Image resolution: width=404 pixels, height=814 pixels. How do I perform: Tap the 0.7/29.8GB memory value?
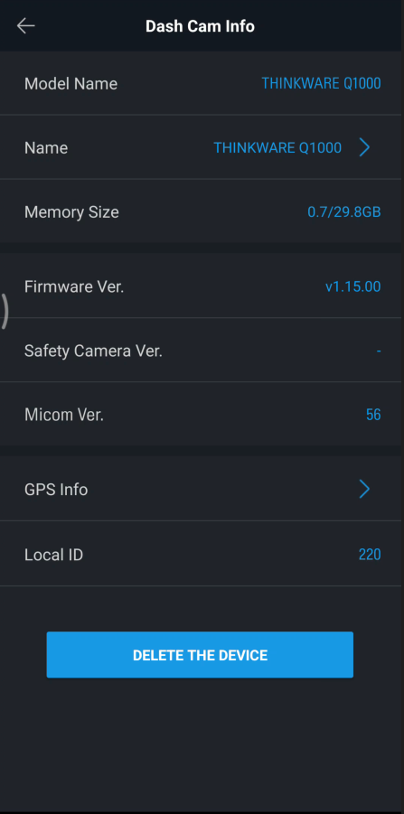(x=343, y=211)
